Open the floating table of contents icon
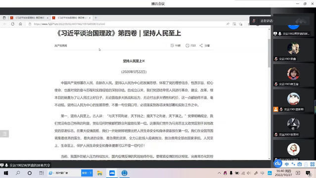316x178 pixels. [x=4, y=133]
